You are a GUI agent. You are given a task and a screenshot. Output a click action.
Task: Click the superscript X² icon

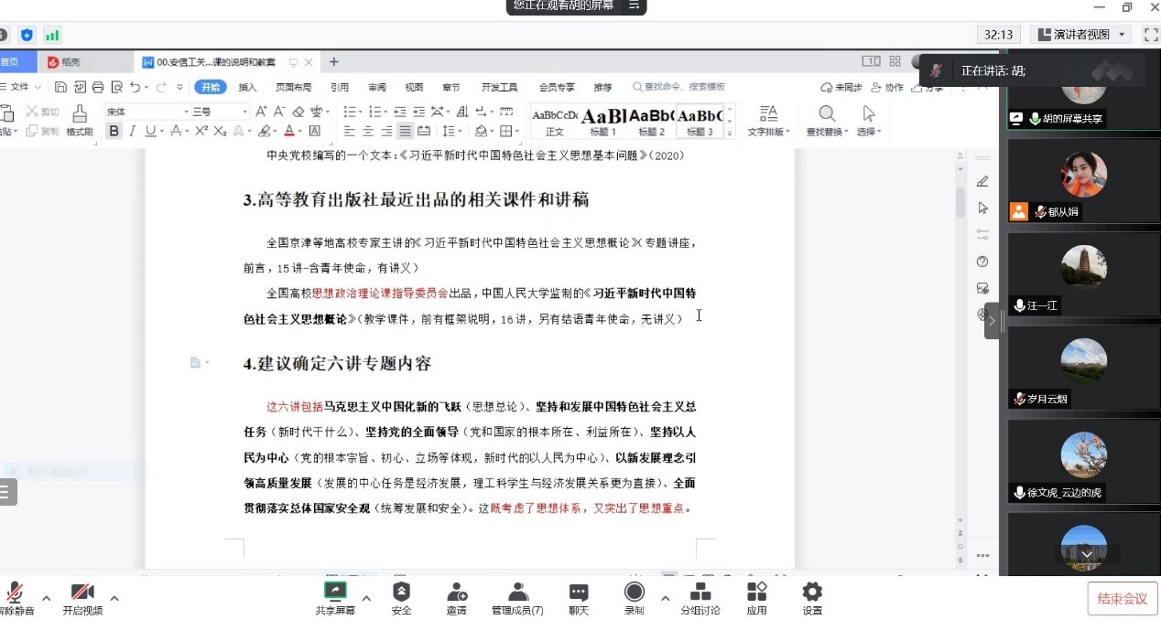pos(201,131)
